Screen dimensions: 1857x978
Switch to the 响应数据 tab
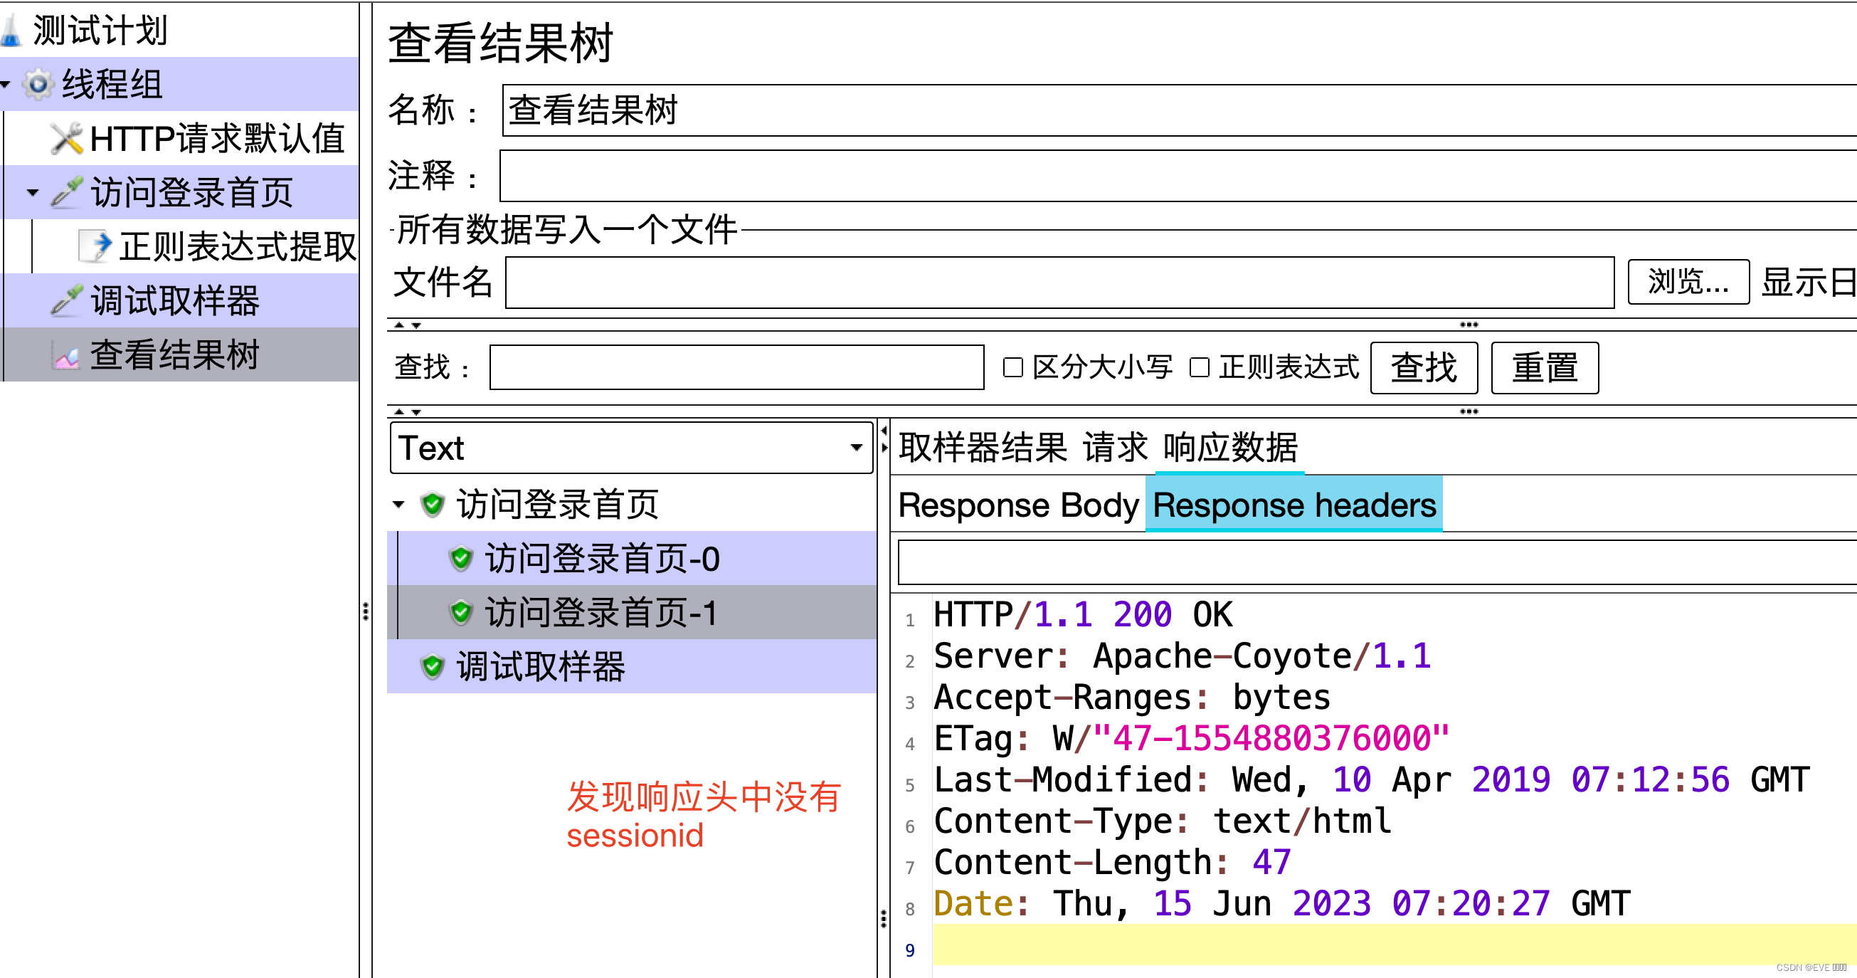[x=1231, y=448]
